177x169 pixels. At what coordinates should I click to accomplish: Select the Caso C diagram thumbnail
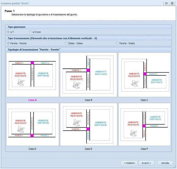pyautogui.click(x=144, y=75)
